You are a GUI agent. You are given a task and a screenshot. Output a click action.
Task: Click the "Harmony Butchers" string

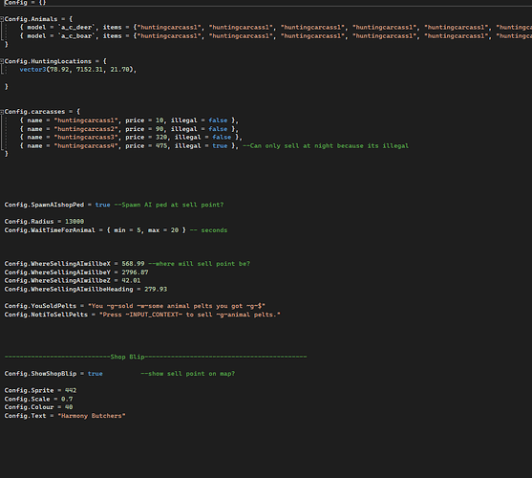tap(92, 416)
